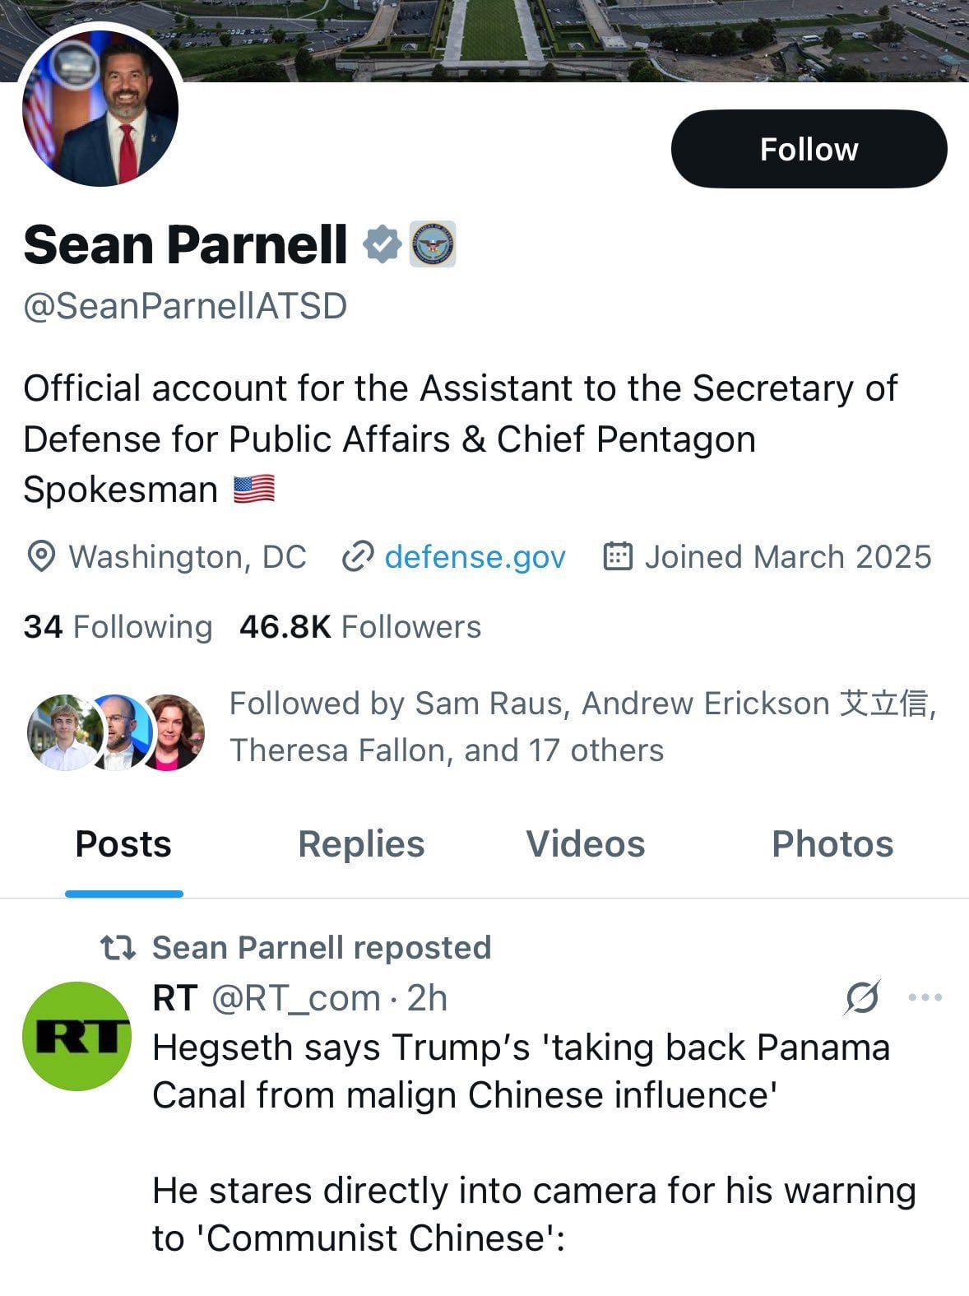
Task: Open the defense.gov website link
Action: point(475,557)
